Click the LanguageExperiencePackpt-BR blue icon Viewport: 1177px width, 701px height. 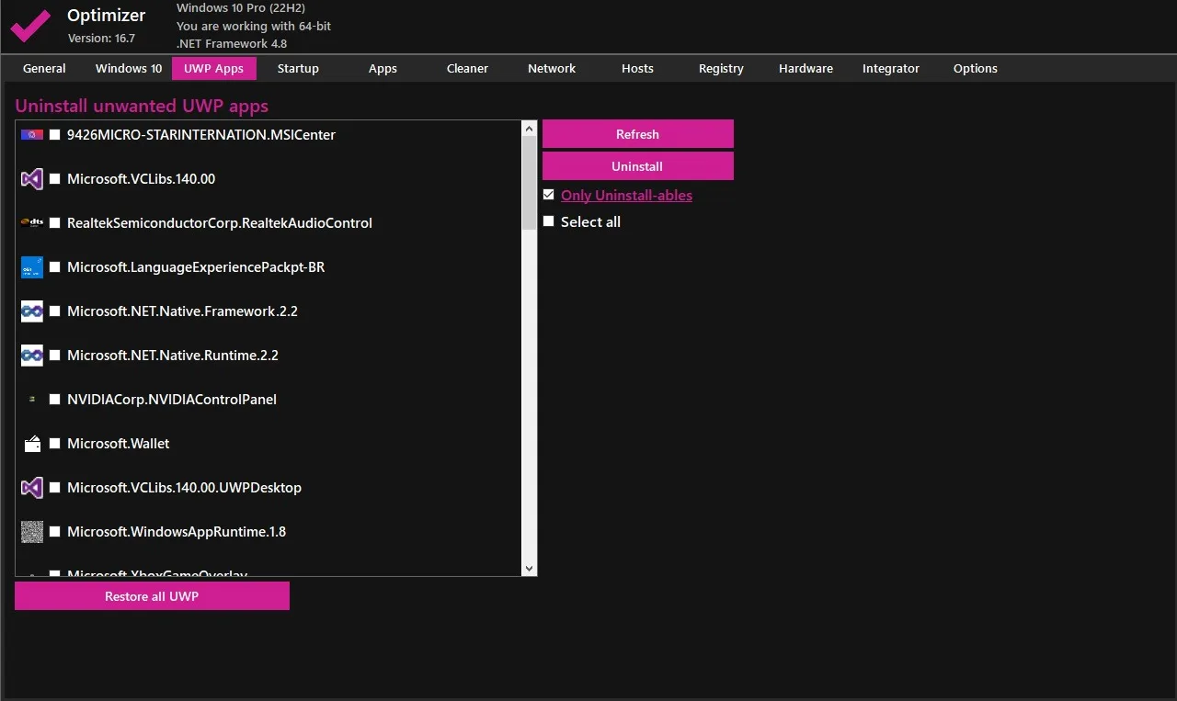pos(32,267)
